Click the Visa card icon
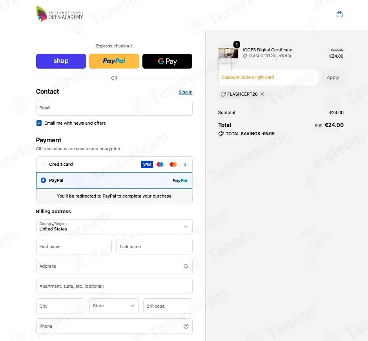Image resolution: width=368 pixels, height=341 pixels. (x=147, y=164)
